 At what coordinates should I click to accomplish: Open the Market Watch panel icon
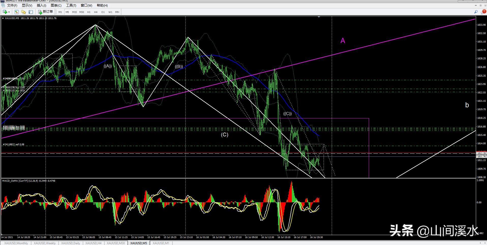pyautogui.click(x=17, y=12)
